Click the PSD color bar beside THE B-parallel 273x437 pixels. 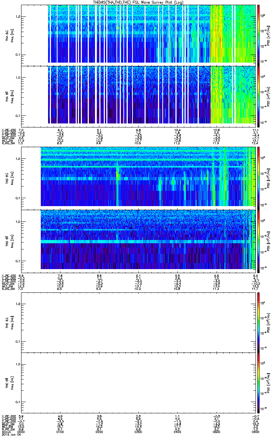[258, 382]
